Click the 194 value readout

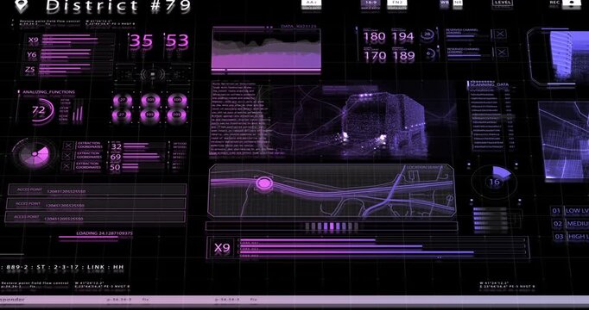[x=402, y=37]
